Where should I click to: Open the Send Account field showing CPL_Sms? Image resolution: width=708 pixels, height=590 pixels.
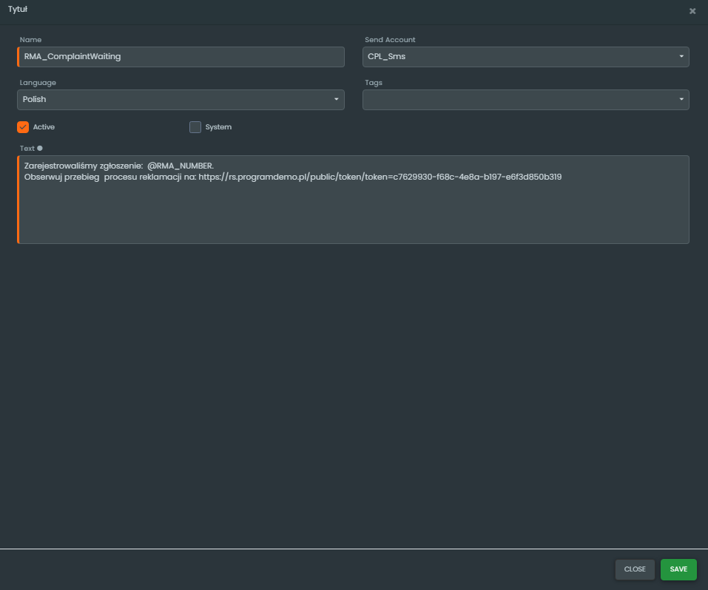click(518, 57)
